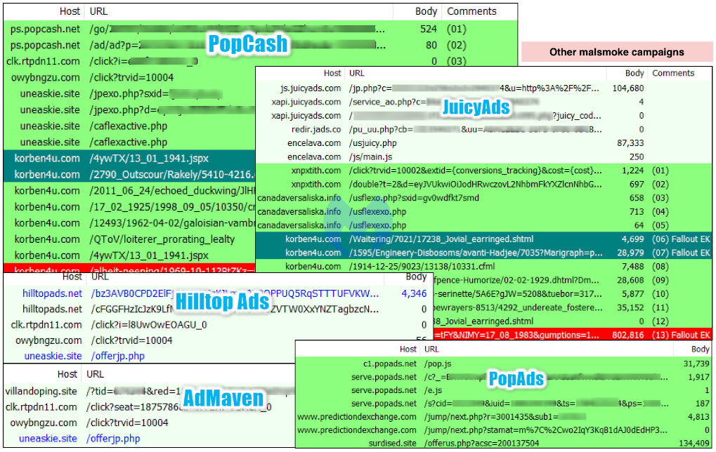Select the /ad/ad?p= URL of ps.popcash.net
This screenshot has width=716, height=452.
(x=237, y=45)
